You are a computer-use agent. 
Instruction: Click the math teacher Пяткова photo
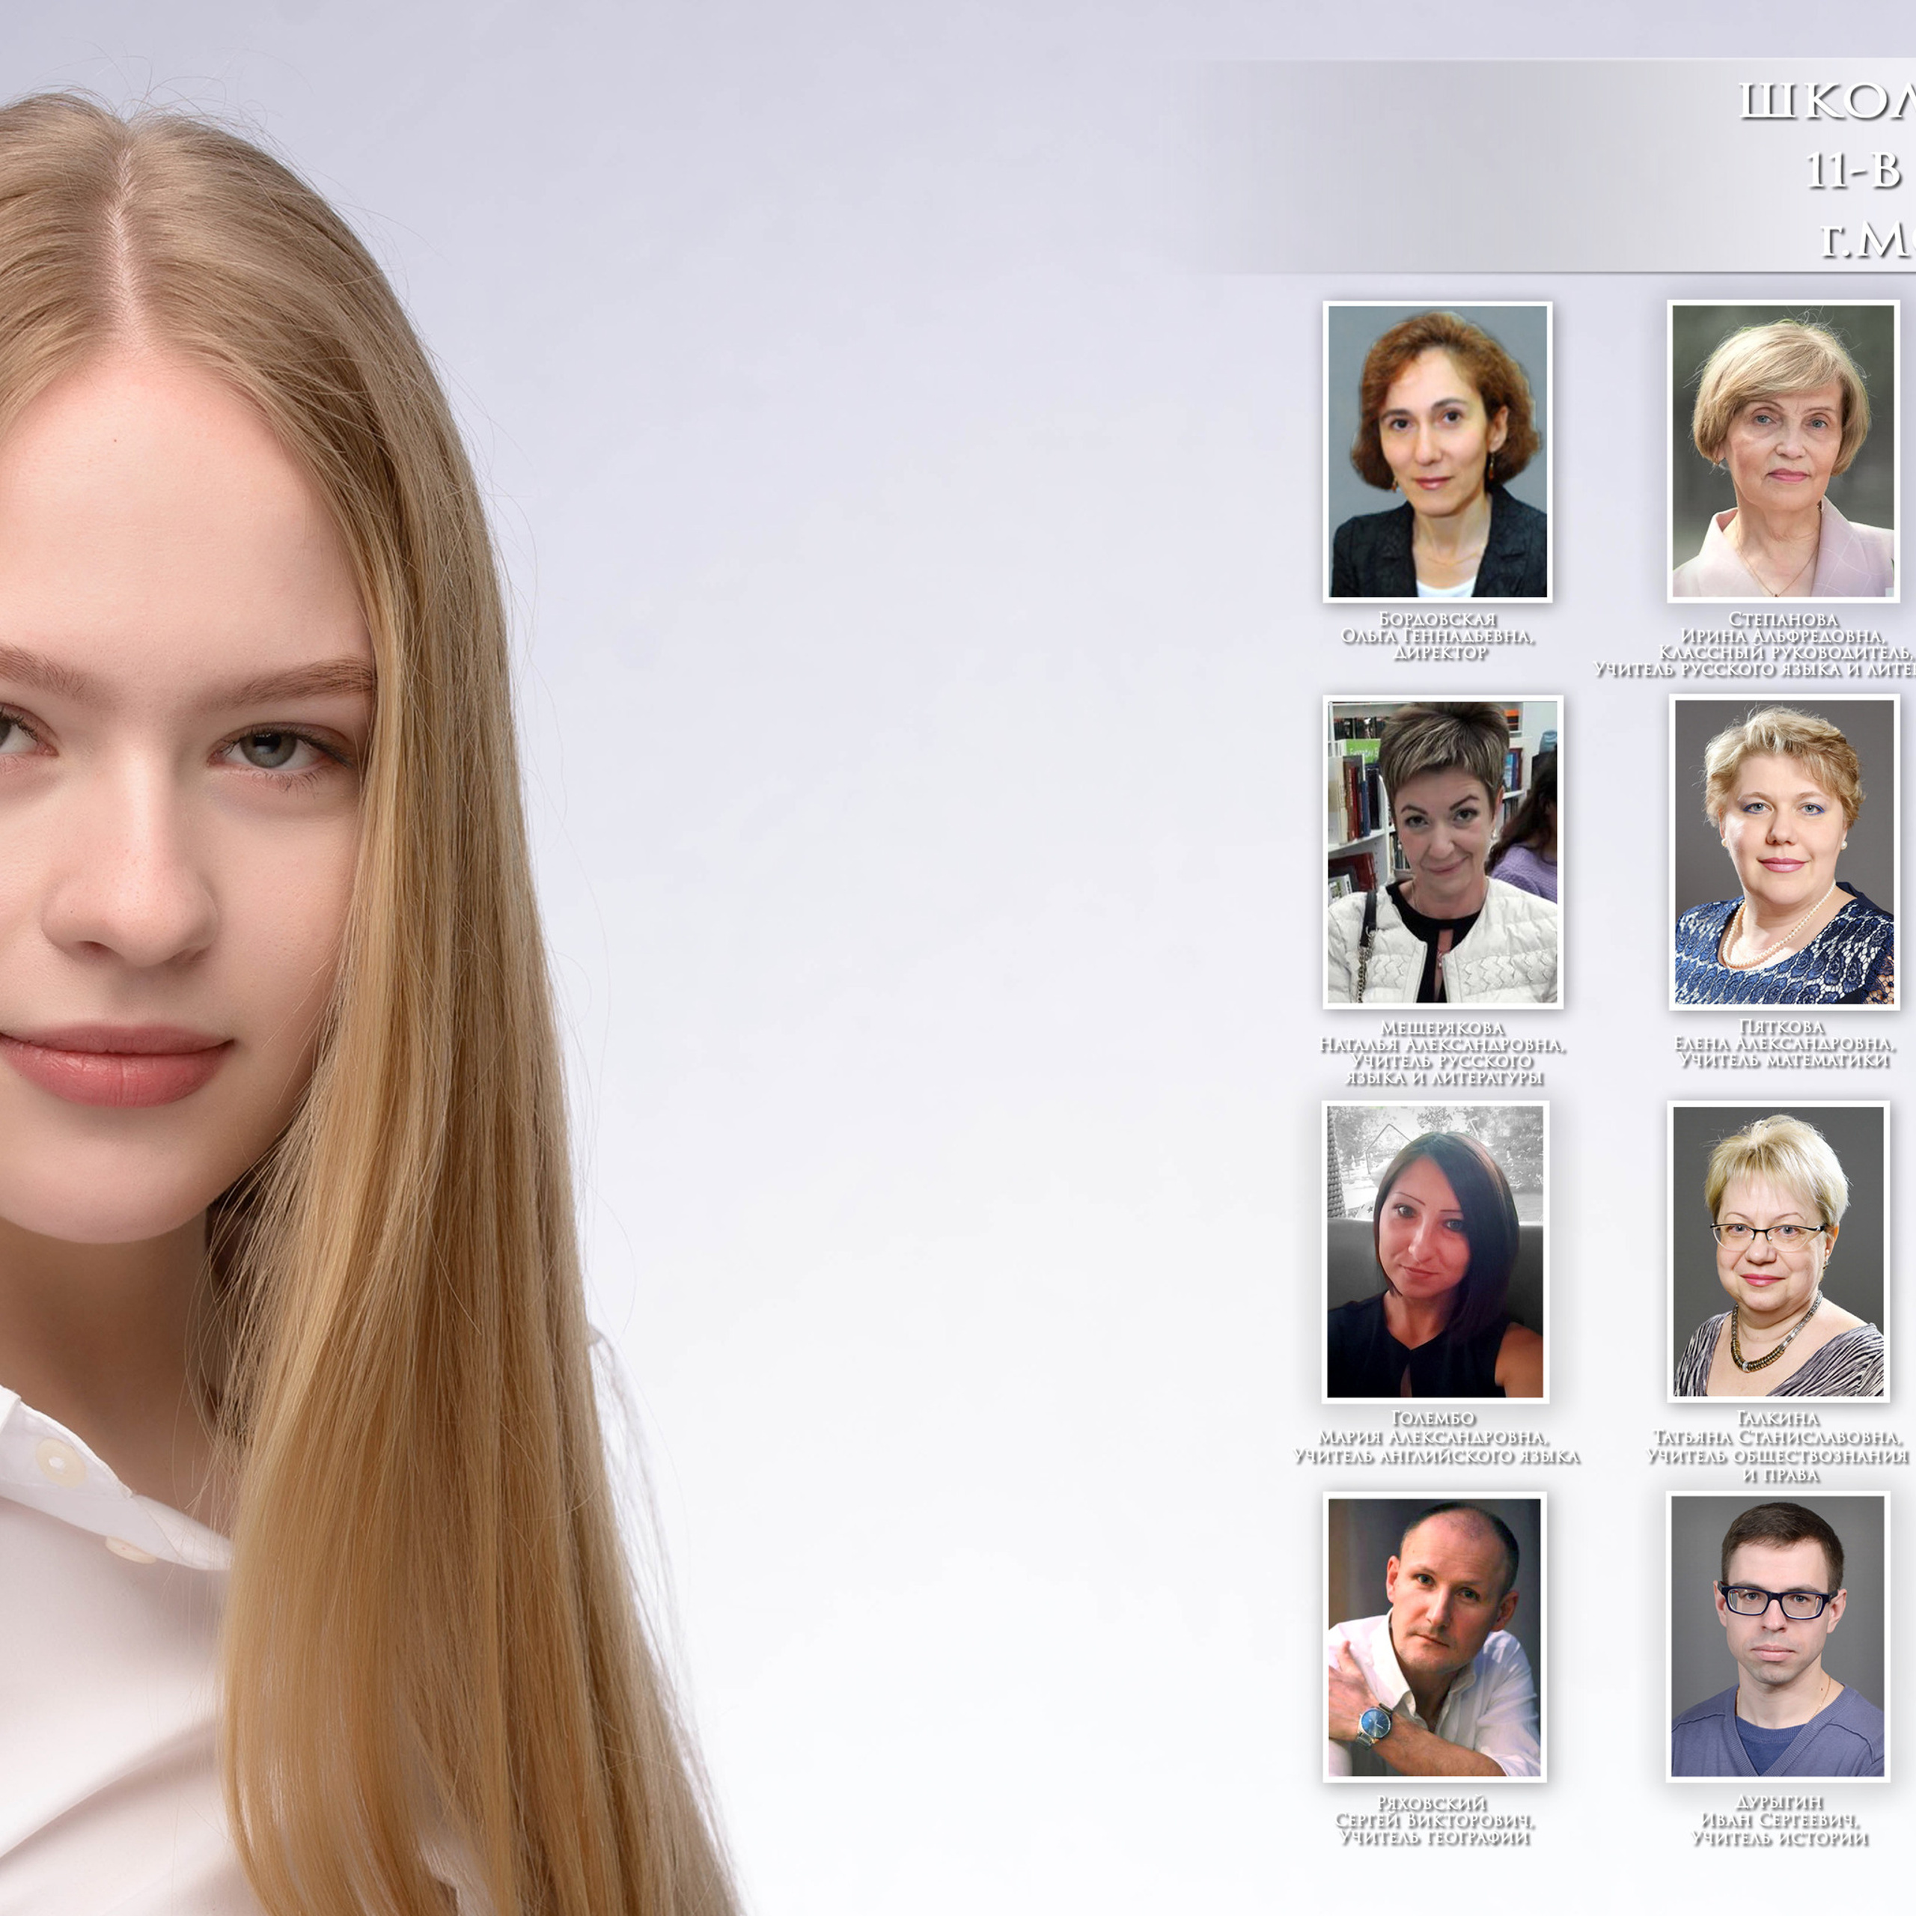pos(1784,852)
